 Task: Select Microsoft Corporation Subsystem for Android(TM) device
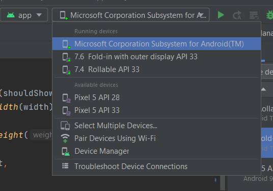point(156,44)
